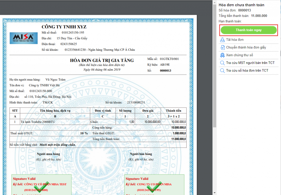
Task: Click total amount 11.000.000 in side panel
Action: pyautogui.click(x=259, y=16)
